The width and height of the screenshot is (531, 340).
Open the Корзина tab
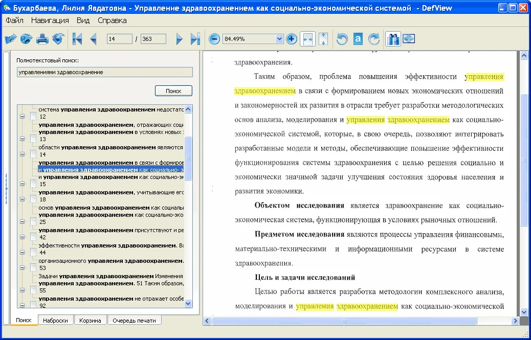(x=91, y=320)
